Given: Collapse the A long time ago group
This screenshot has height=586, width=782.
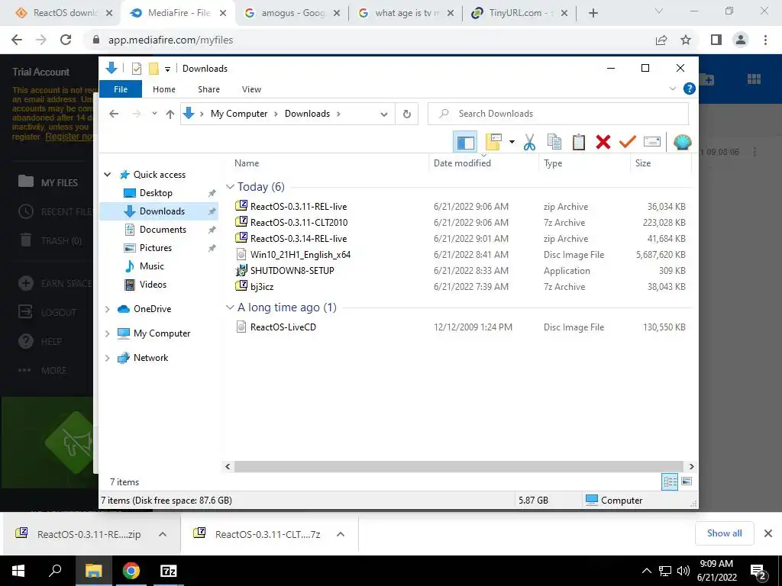Looking at the screenshot, I should point(230,307).
